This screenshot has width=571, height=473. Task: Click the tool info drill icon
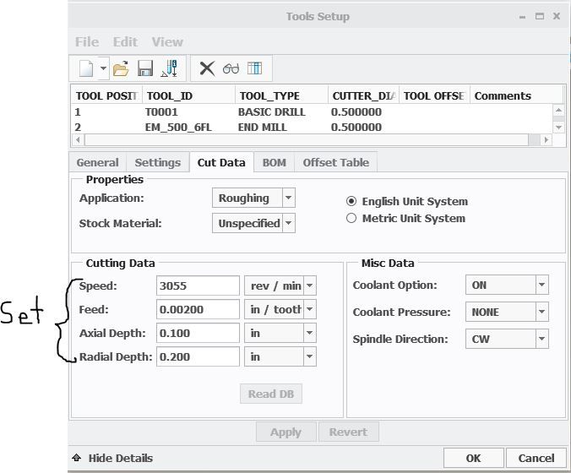(x=169, y=68)
